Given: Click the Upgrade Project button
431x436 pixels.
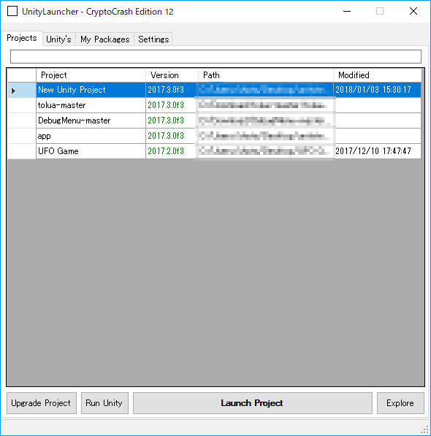Looking at the screenshot, I should [x=42, y=403].
